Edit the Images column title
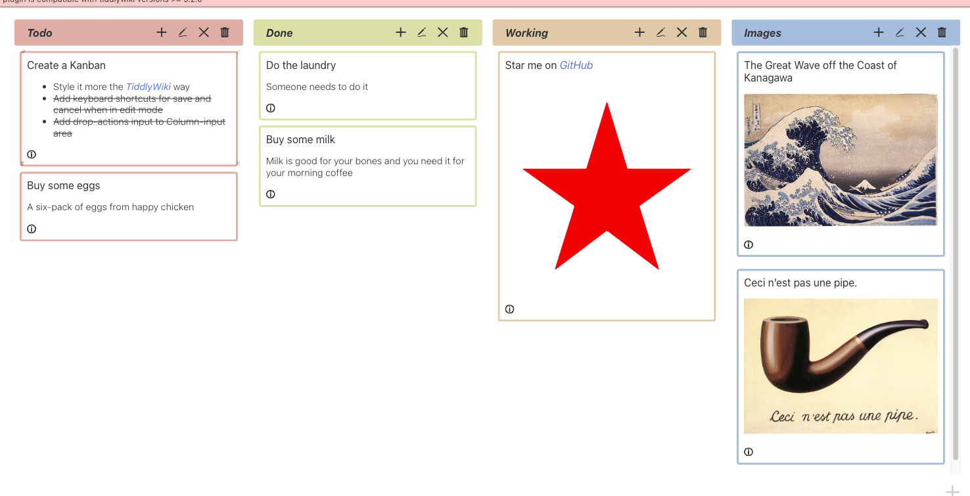 tap(900, 32)
